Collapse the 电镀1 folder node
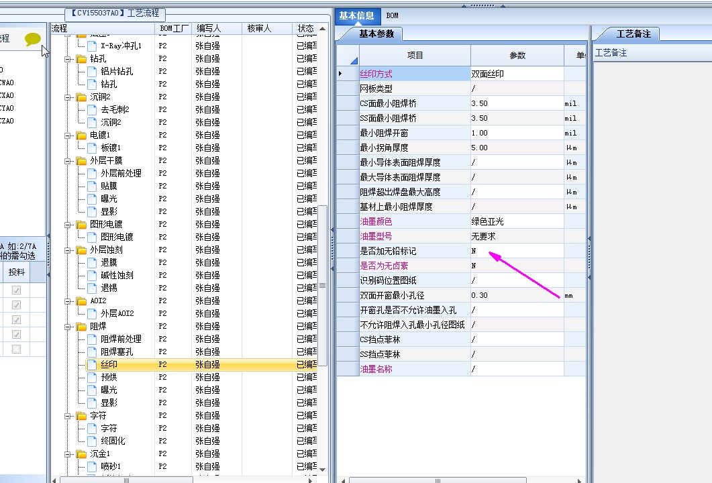This screenshot has height=483, width=712. 67,136
